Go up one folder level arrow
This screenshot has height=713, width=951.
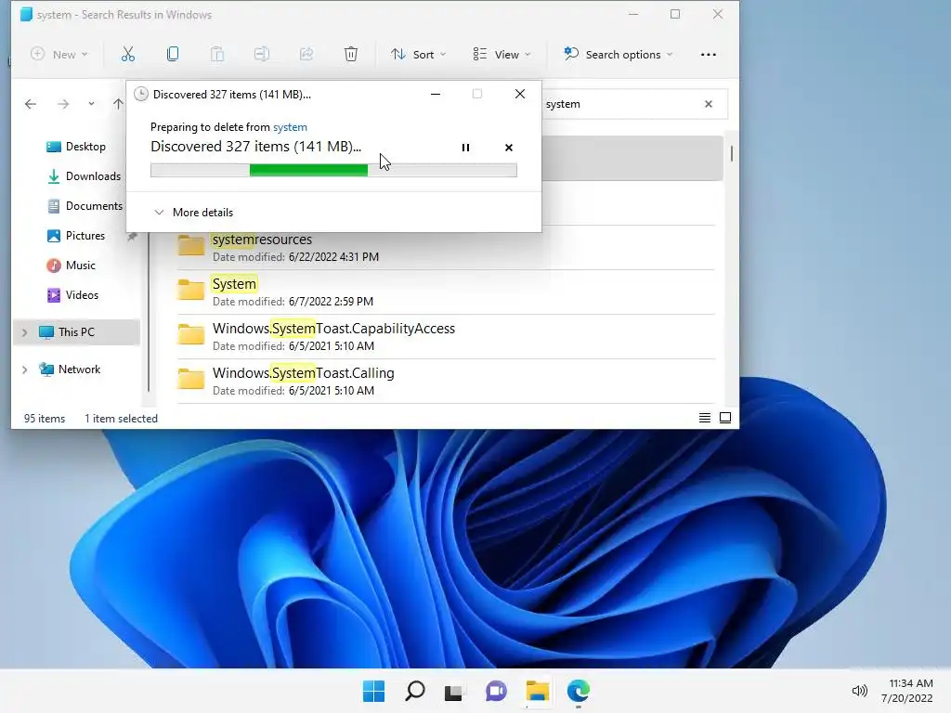pos(118,104)
